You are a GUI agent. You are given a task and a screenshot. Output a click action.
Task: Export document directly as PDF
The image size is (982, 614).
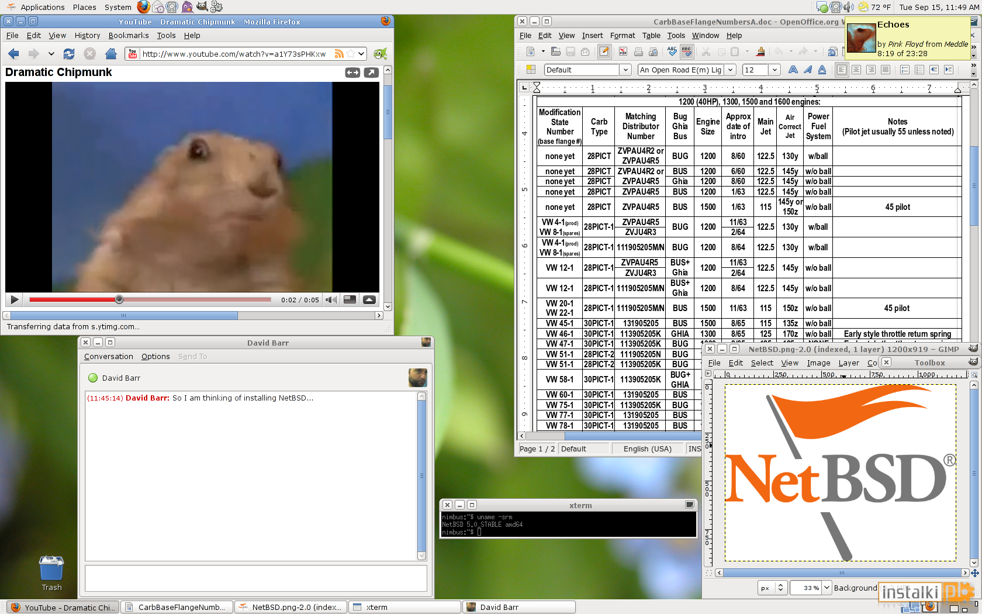(x=623, y=52)
